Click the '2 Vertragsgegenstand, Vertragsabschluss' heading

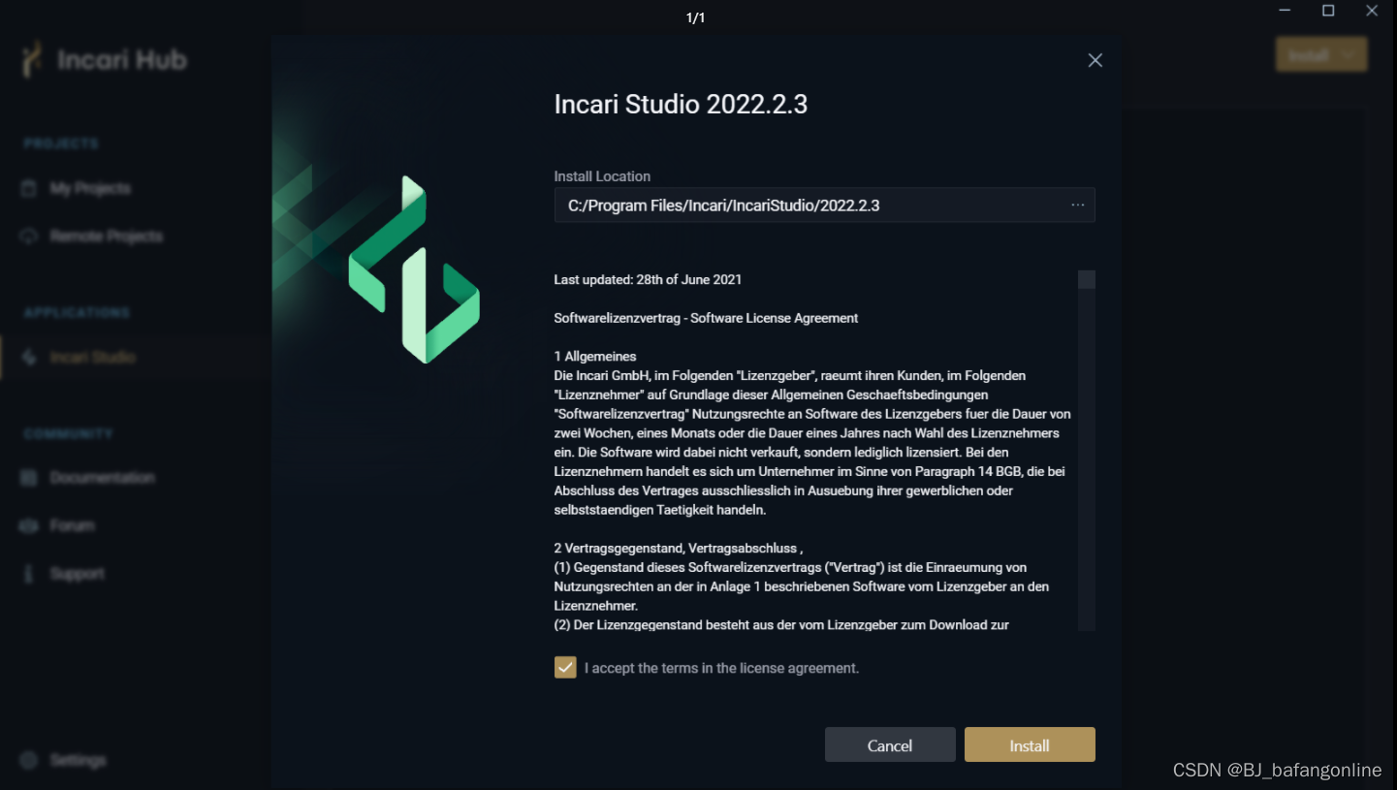click(x=678, y=549)
